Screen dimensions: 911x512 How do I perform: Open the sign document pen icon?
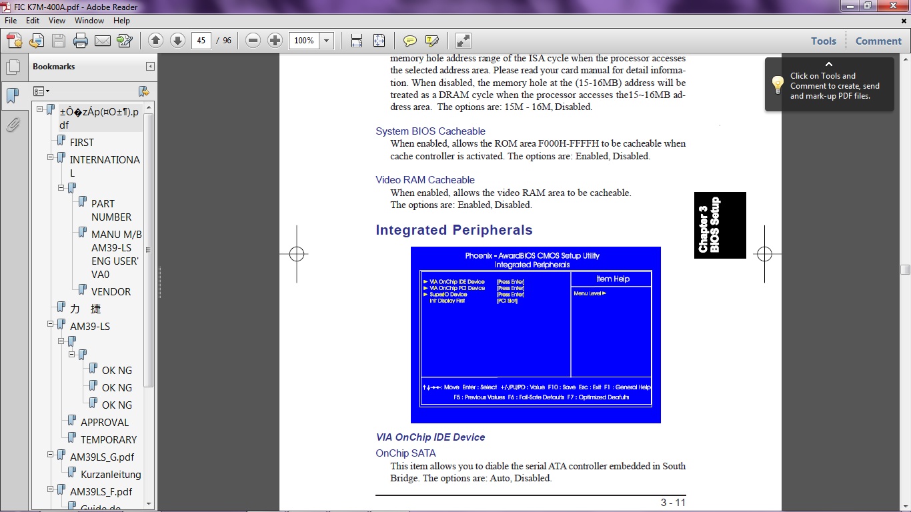click(125, 41)
